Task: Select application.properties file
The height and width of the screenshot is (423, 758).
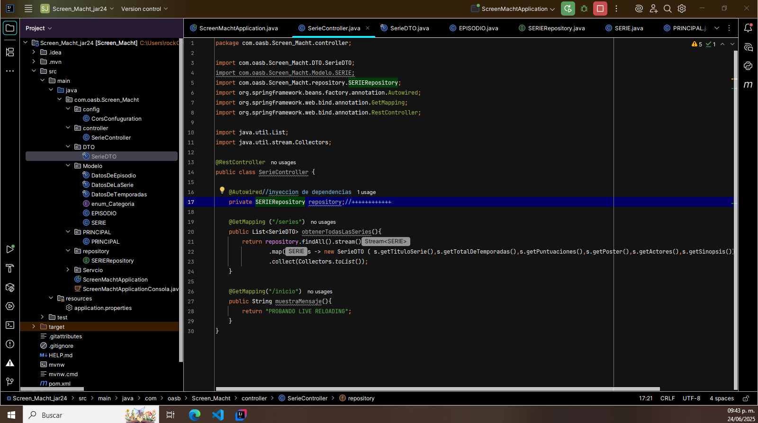Action: (103, 308)
